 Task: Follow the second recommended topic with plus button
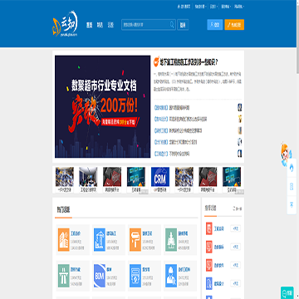[235, 247]
